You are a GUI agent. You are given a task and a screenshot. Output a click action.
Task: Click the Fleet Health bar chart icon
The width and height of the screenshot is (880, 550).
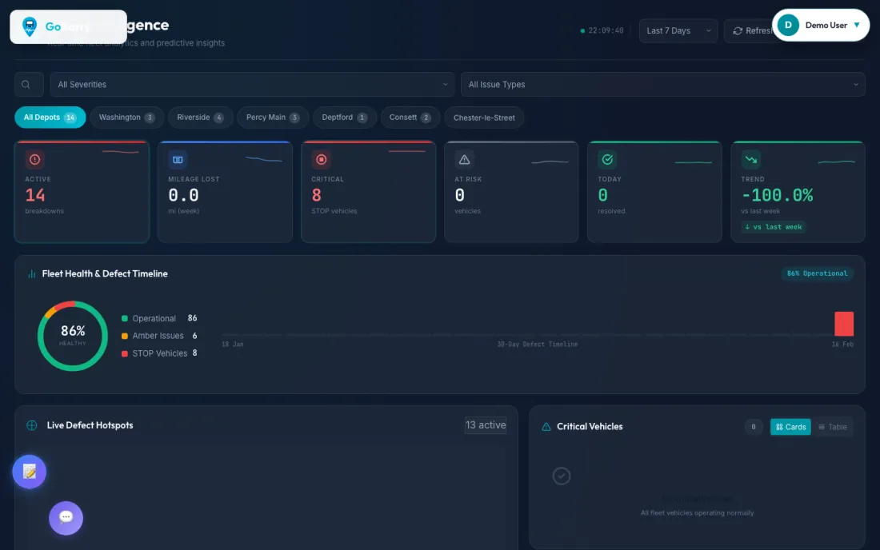31,273
